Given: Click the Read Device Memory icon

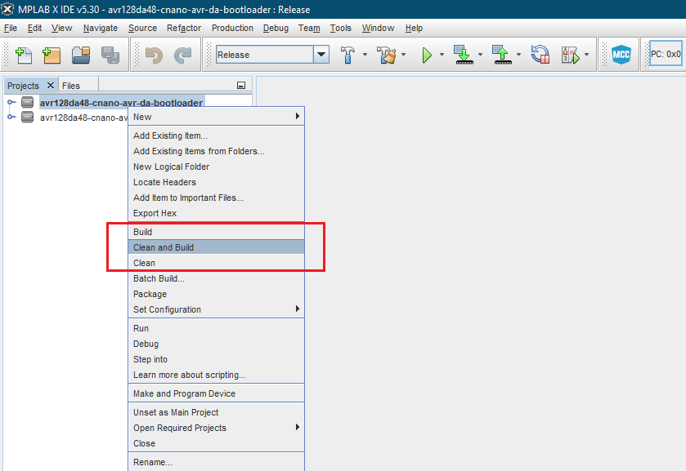Looking at the screenshot, I should tap(502, 55).
